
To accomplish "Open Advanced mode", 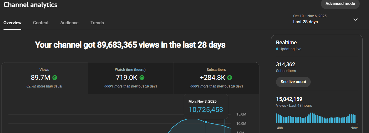I will (340, 4).
